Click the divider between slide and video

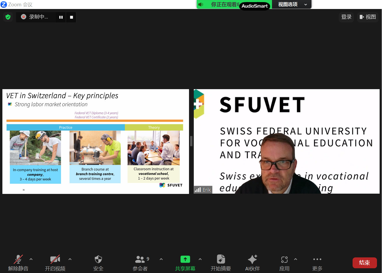pos(191,141)
